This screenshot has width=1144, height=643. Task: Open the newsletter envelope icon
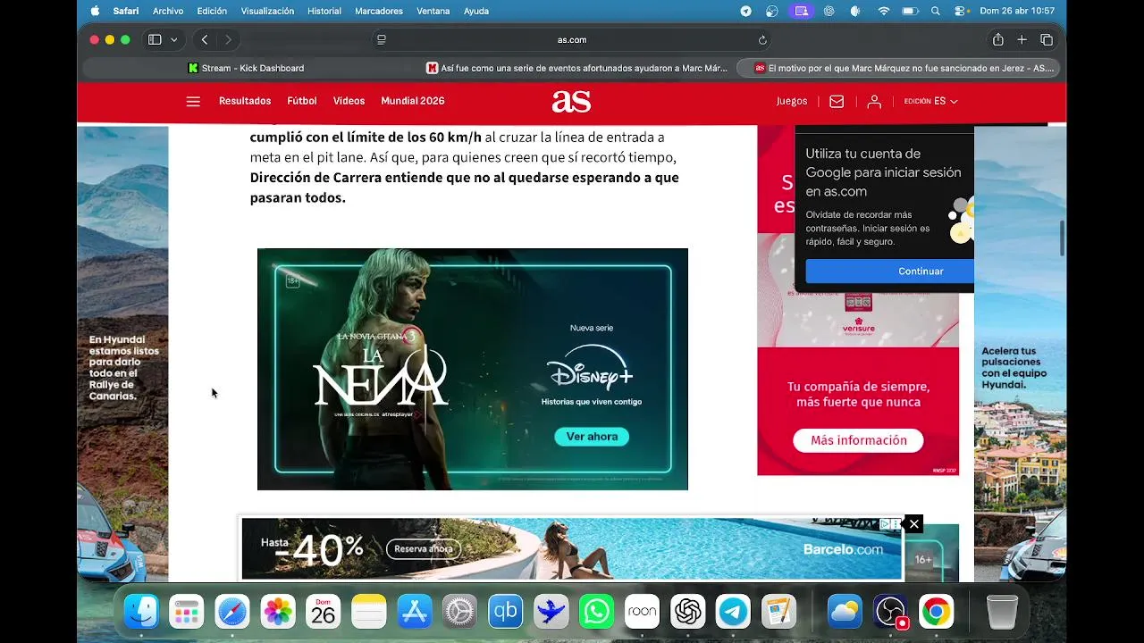pyautogui.click(x=837, y=101)
